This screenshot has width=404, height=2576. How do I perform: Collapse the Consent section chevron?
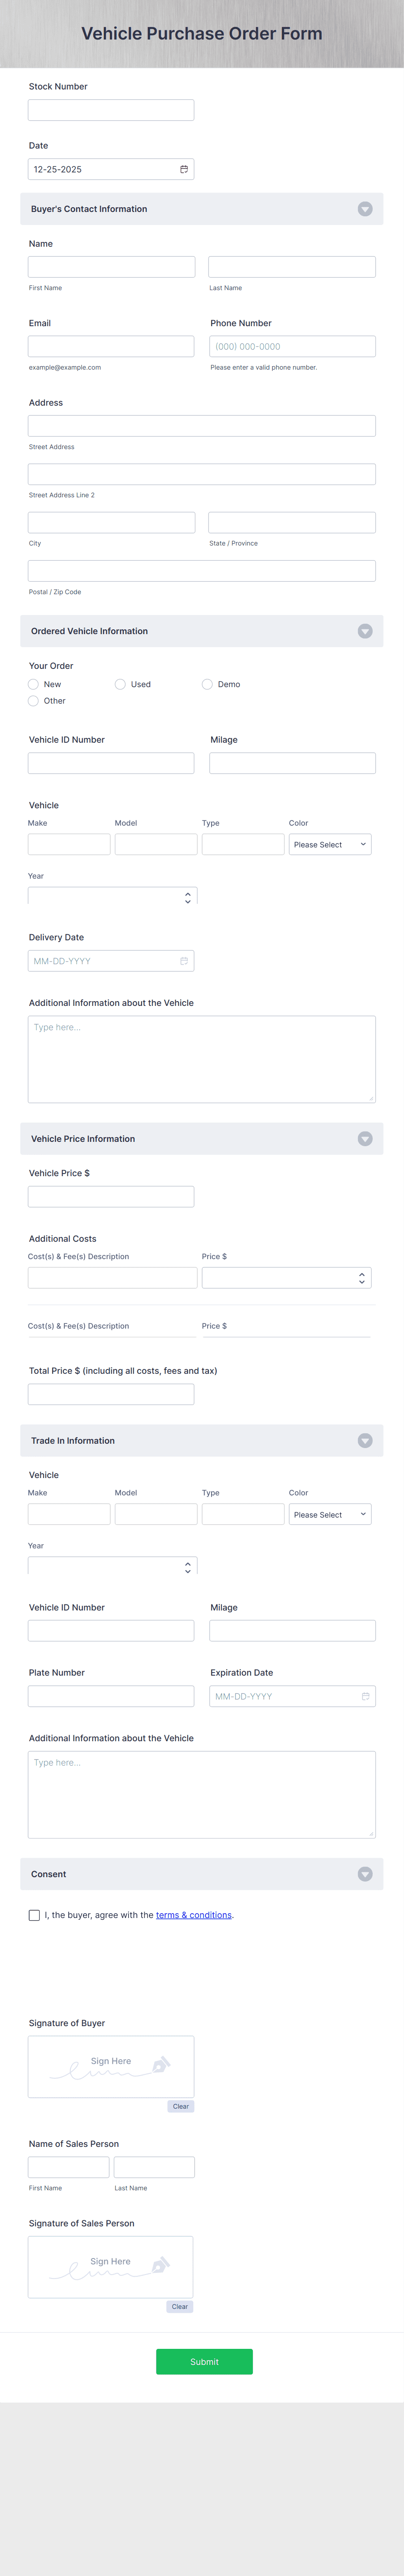pos(364,1873)
